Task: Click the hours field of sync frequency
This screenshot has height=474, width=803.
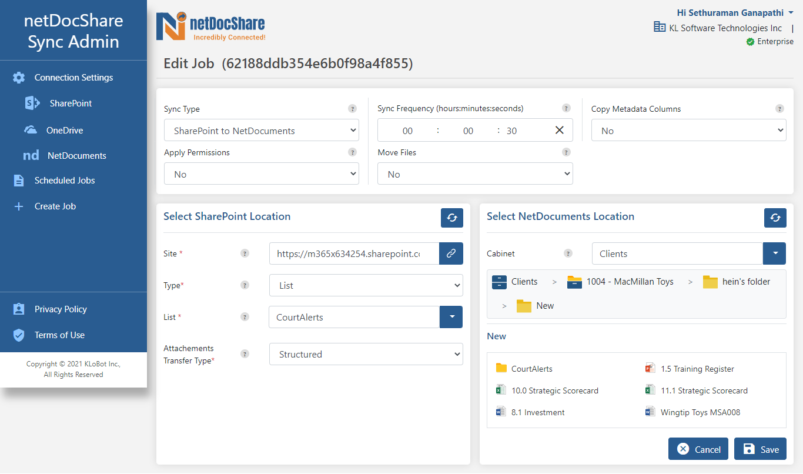Action: coord(407,131)
